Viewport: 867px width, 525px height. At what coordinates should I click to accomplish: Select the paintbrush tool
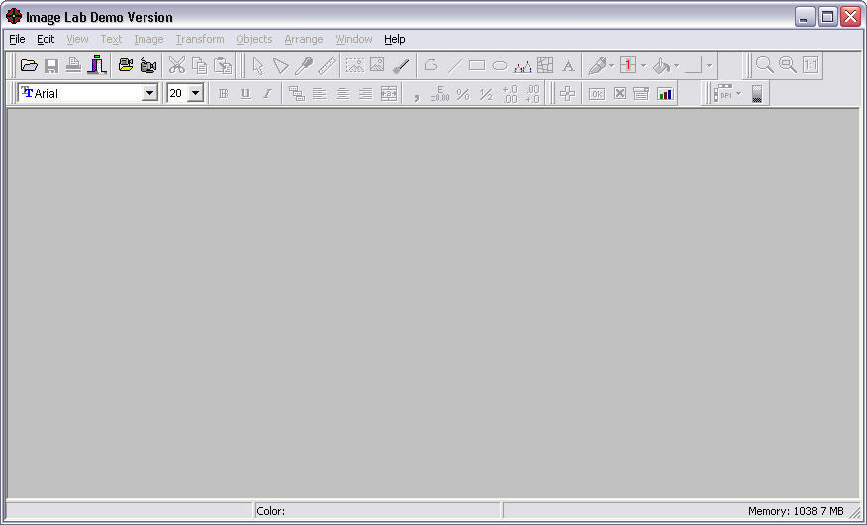pos(401,65)
